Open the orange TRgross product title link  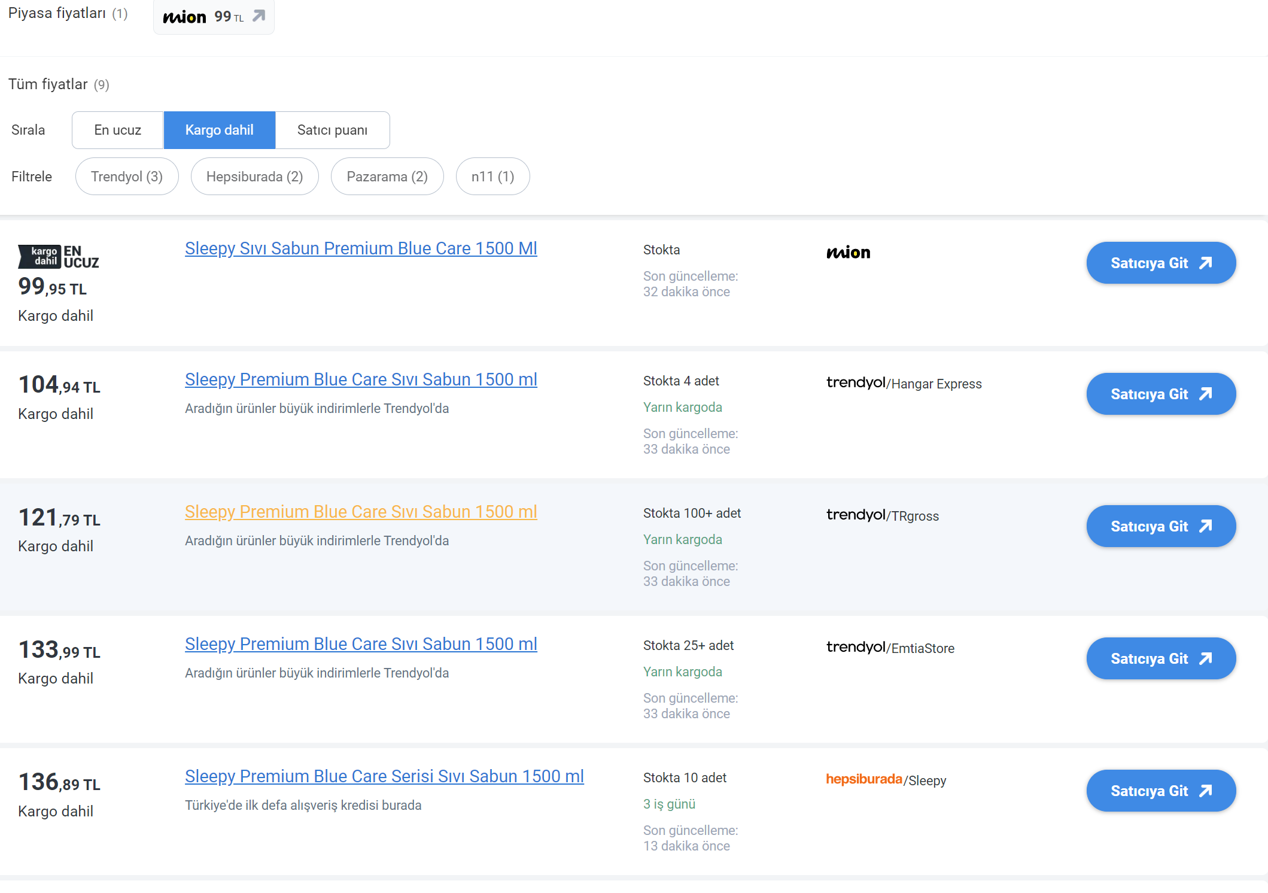361,512
